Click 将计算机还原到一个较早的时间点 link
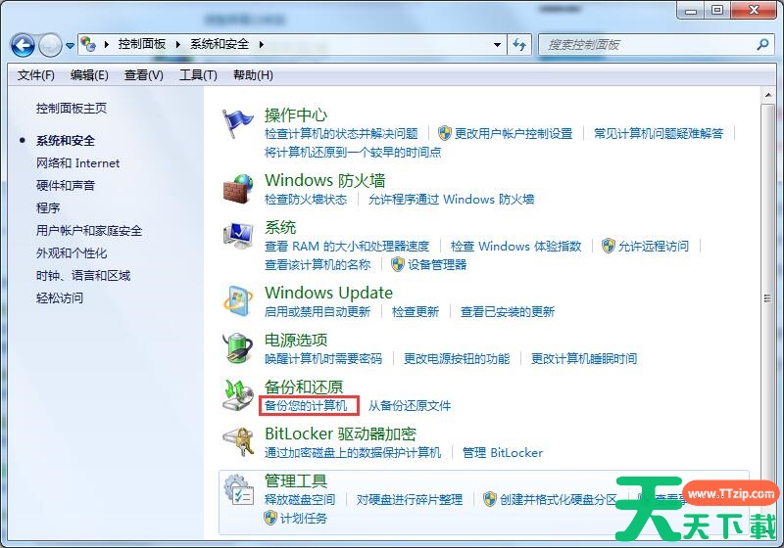784x548 pixels. tap(353, 152)
